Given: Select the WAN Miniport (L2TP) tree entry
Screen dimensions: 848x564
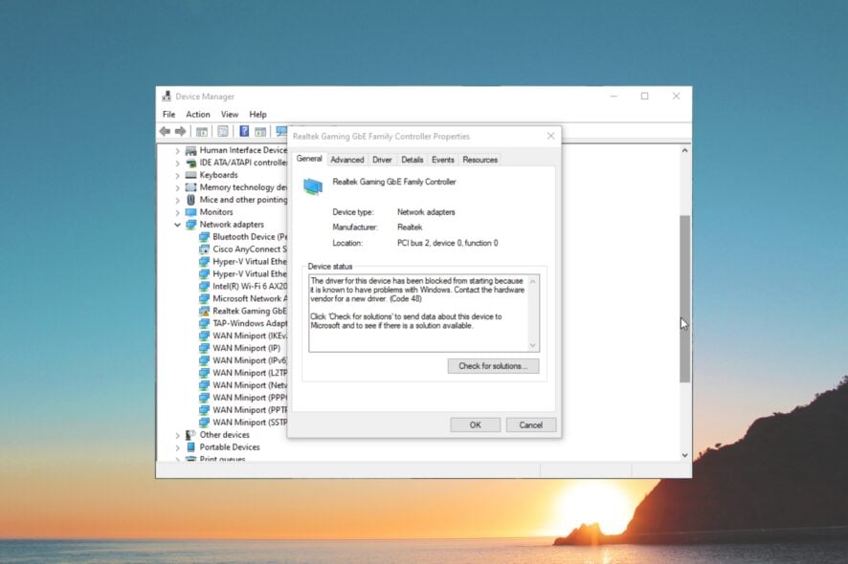Looking at the screenshot, I should tap(243, 374).
